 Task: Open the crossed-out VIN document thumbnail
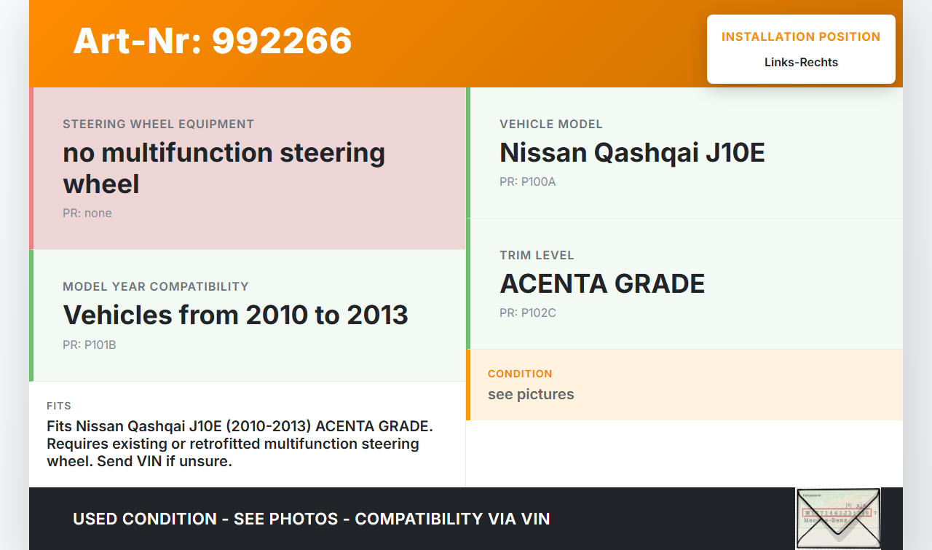point(838,518)
